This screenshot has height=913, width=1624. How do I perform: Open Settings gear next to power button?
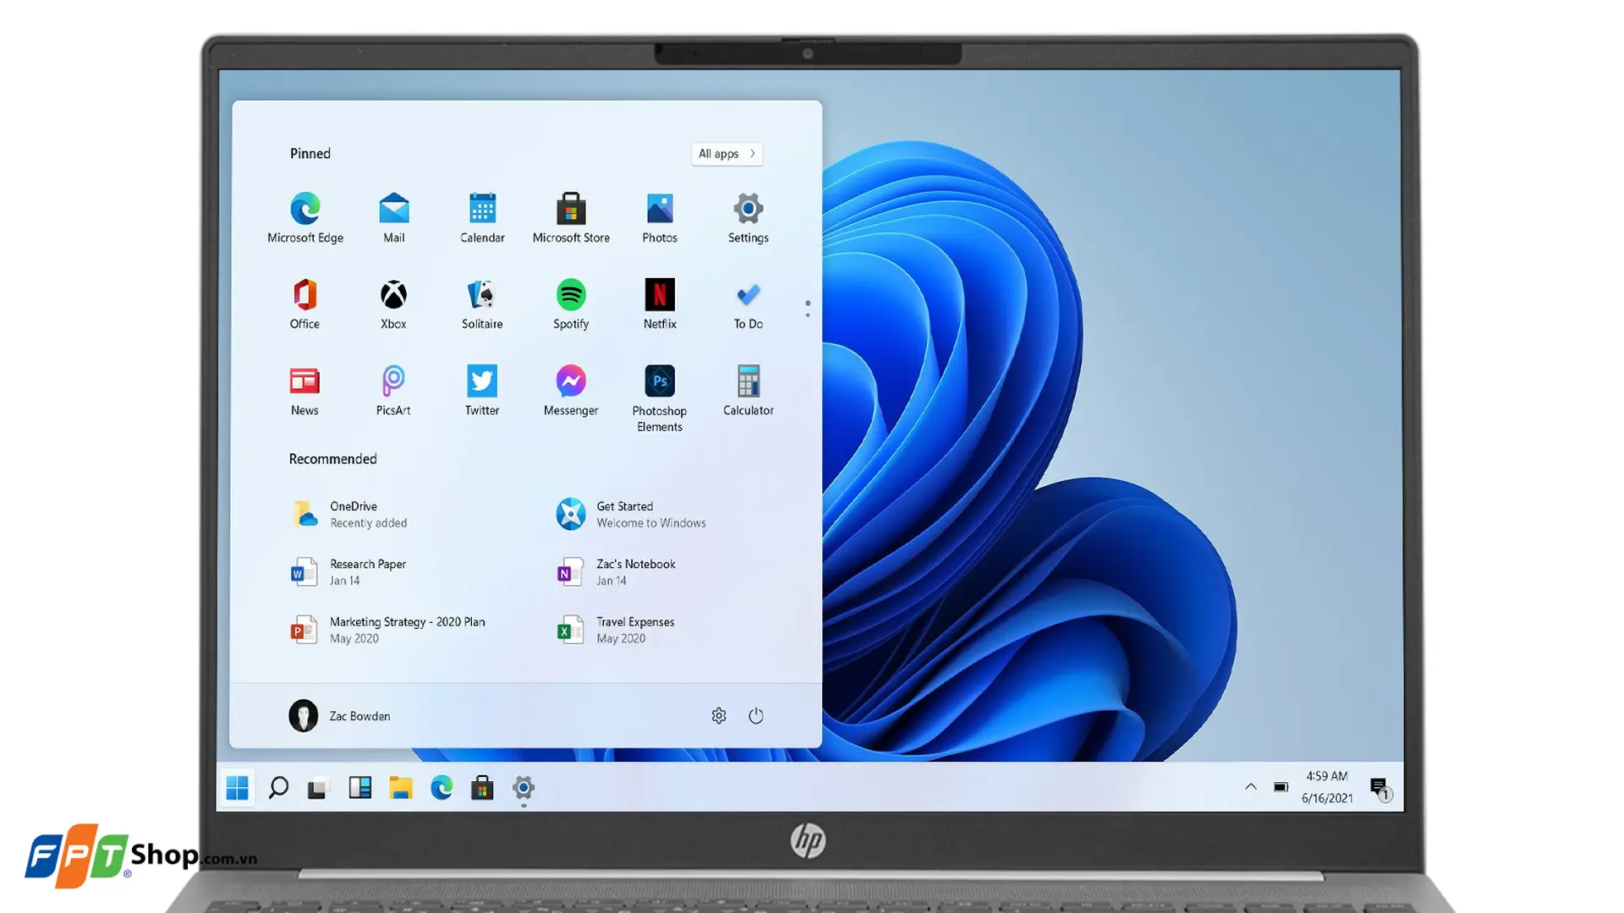[719, 716]
